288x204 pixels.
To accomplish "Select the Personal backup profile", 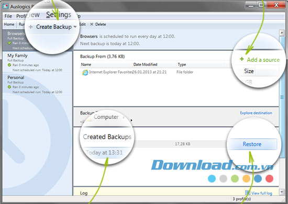I will (38, 85).
